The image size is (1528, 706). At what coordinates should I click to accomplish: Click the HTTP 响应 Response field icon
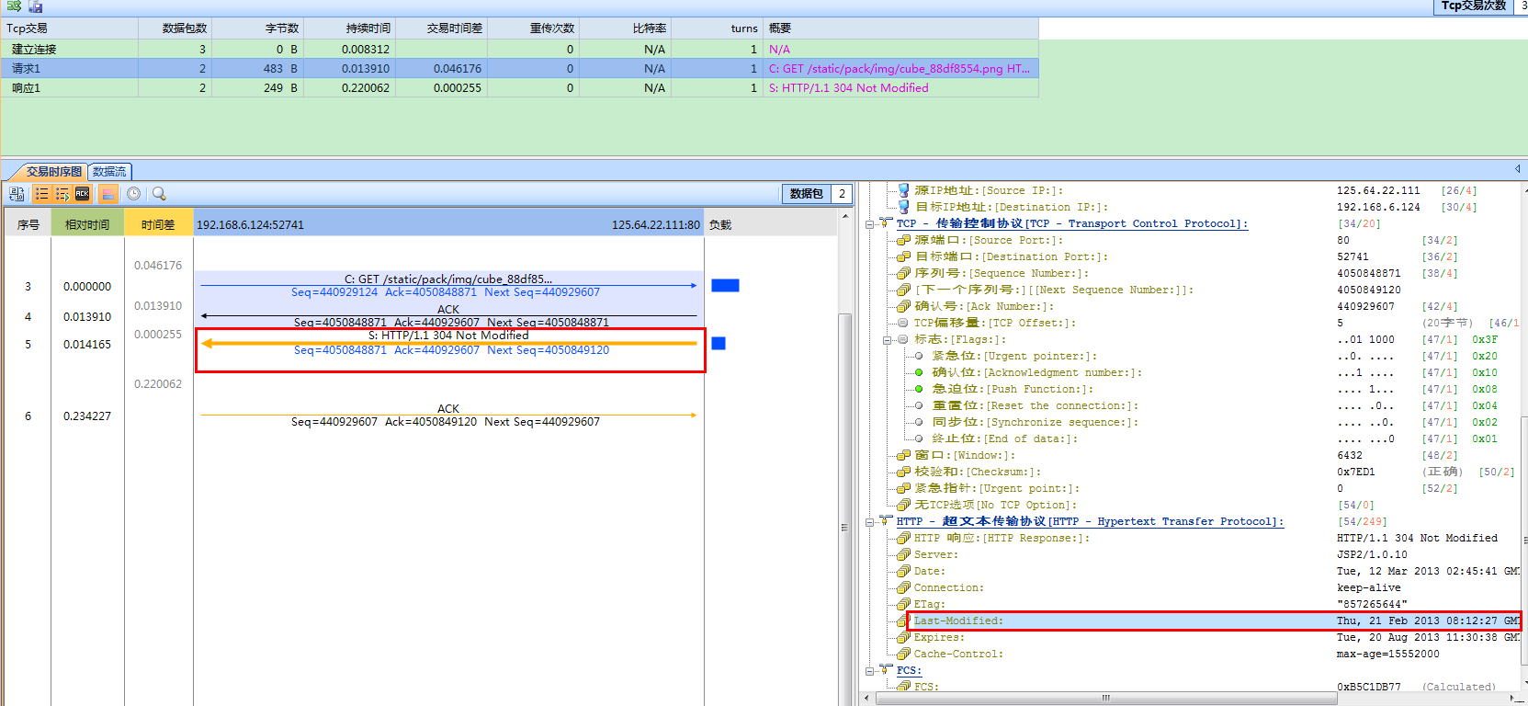tap(903, 538)
